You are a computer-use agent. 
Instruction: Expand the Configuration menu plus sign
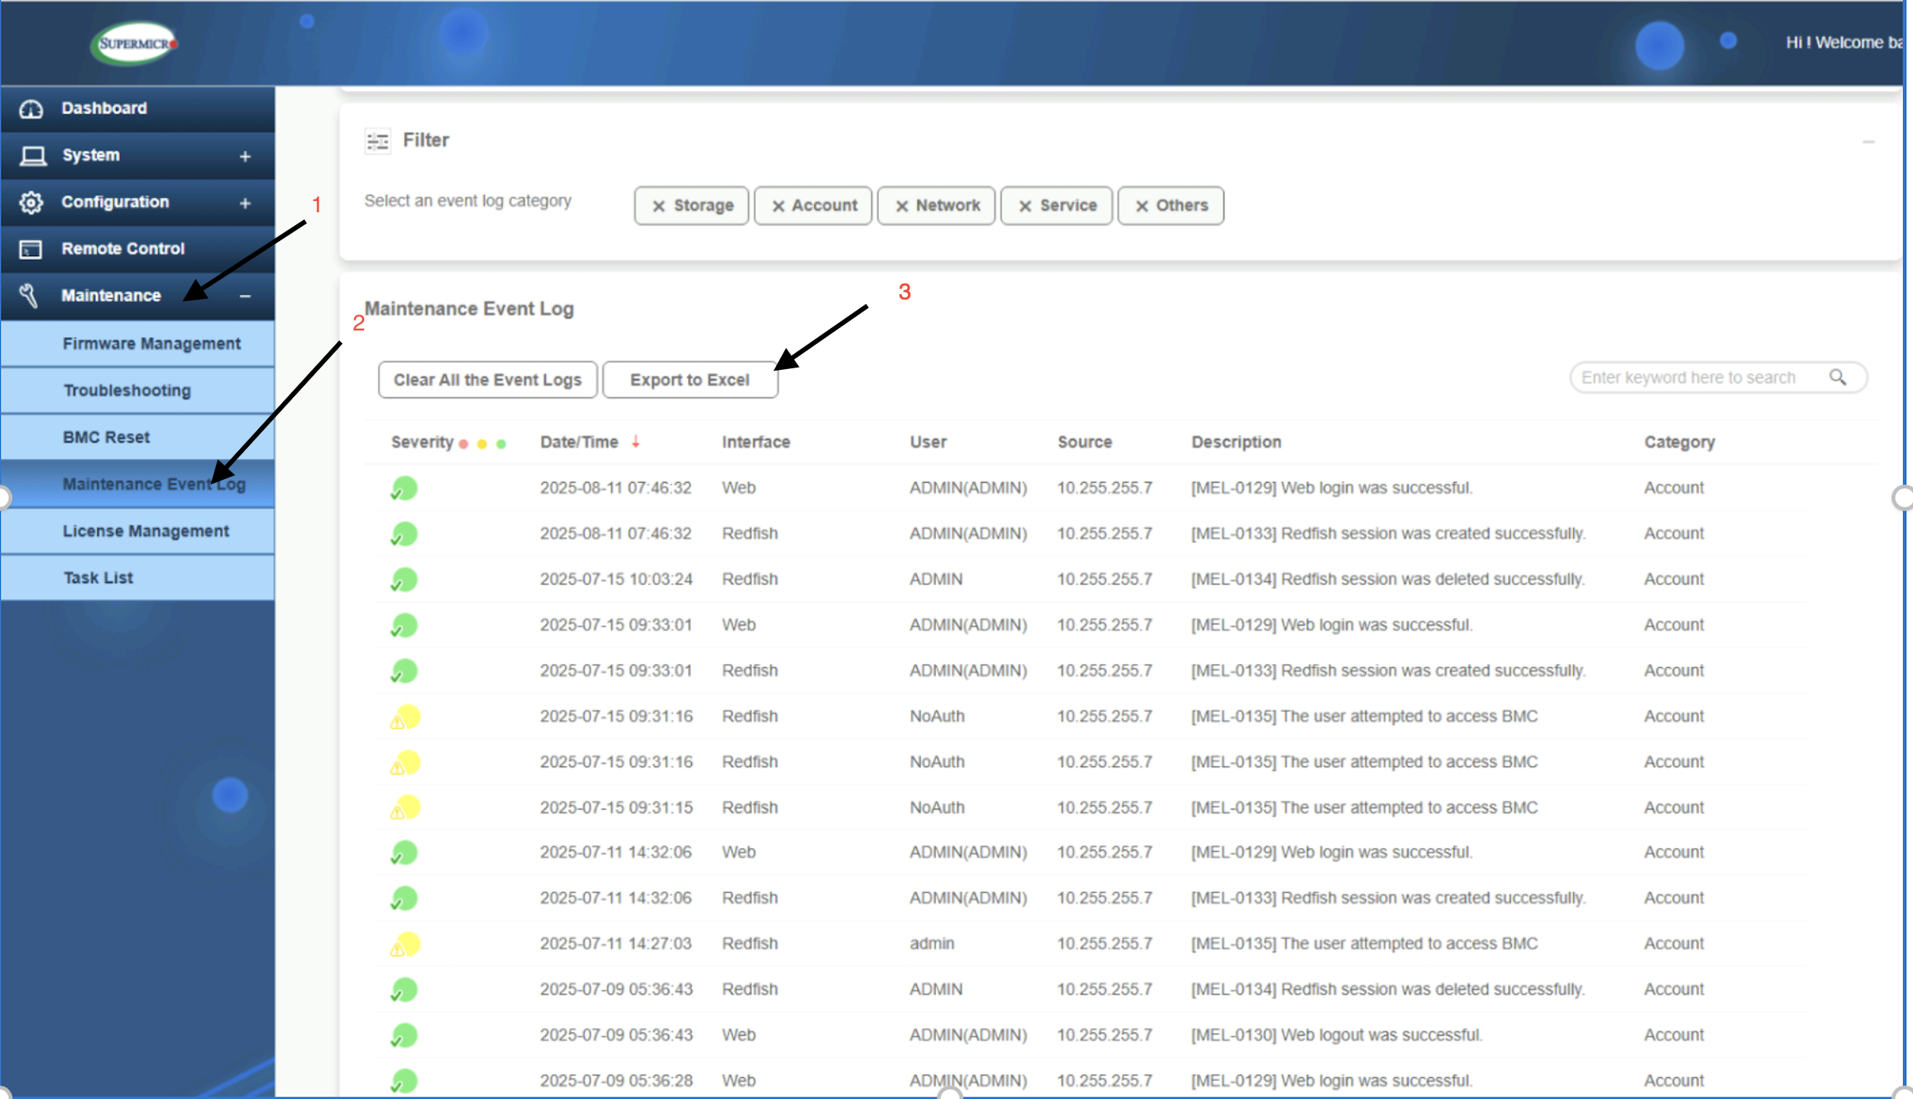click(x=245, y=203)
